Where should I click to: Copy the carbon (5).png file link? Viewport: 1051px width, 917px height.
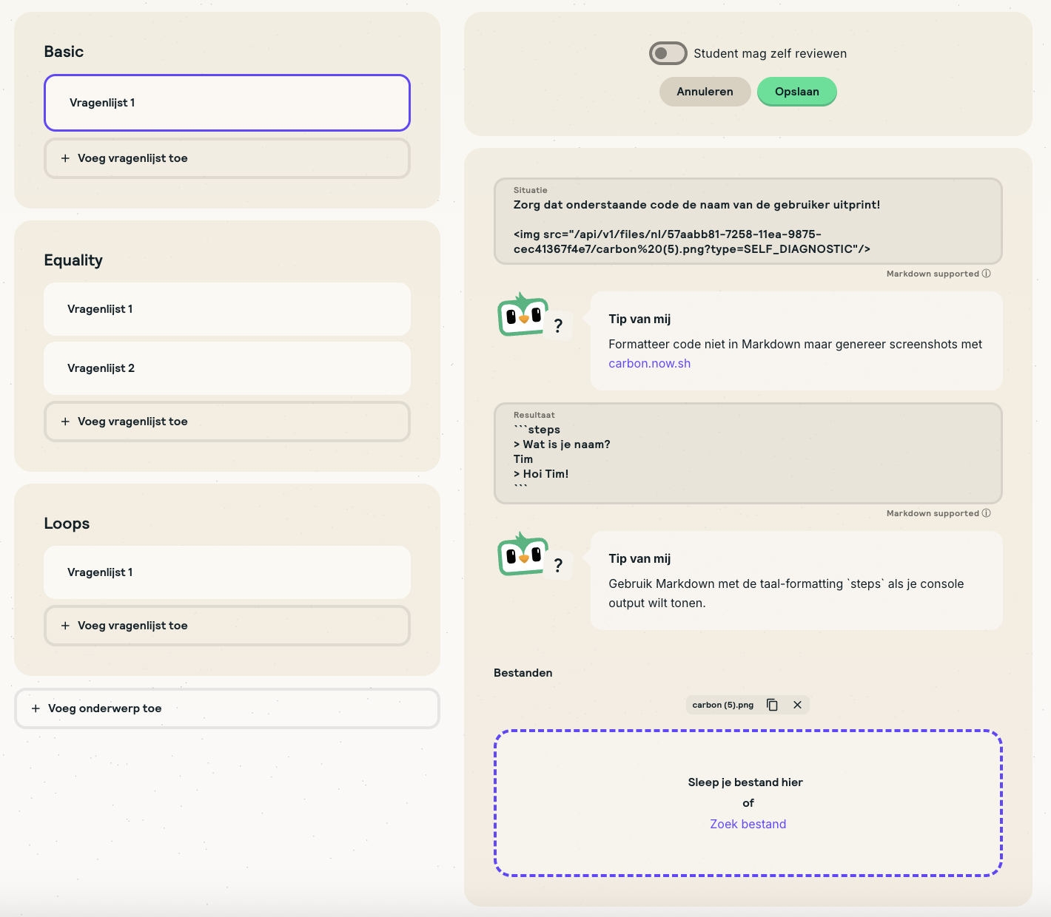point(772,705)
